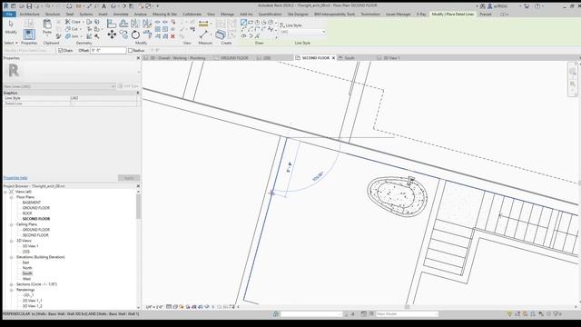Select the Align tool
This screenshot has width=581, height=327.
pos(111,24)
